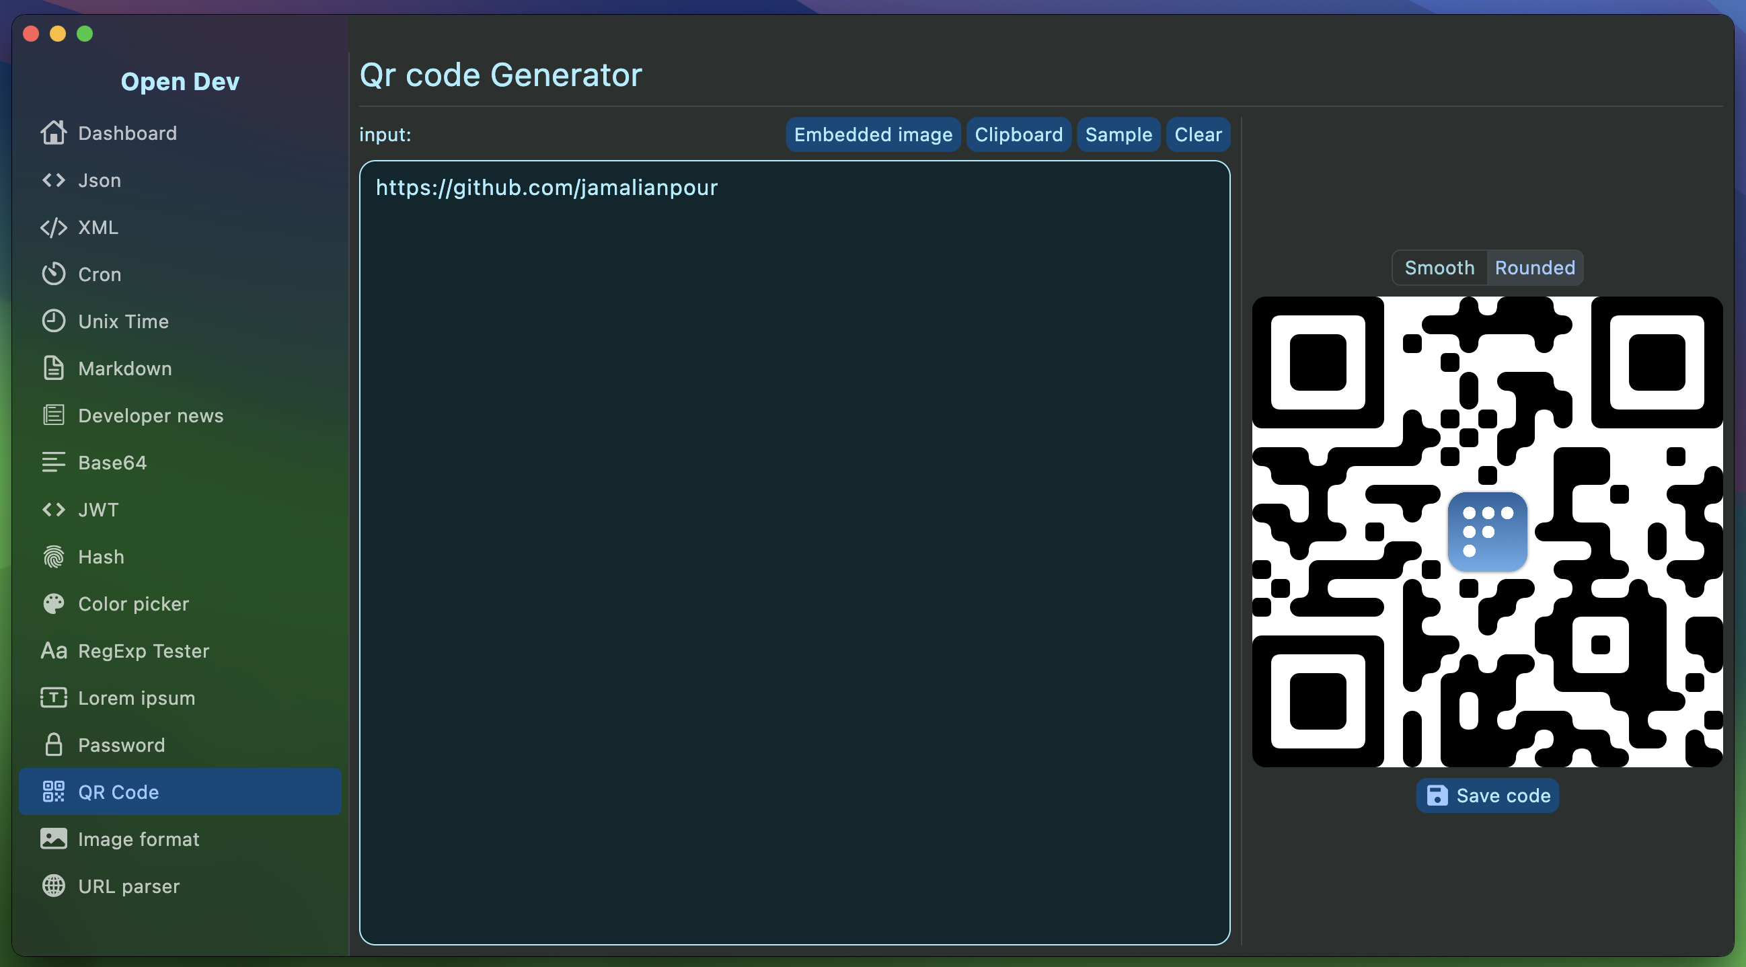Open Developer news section
Screen dimensions: 1746x967
tap(180, 415)
